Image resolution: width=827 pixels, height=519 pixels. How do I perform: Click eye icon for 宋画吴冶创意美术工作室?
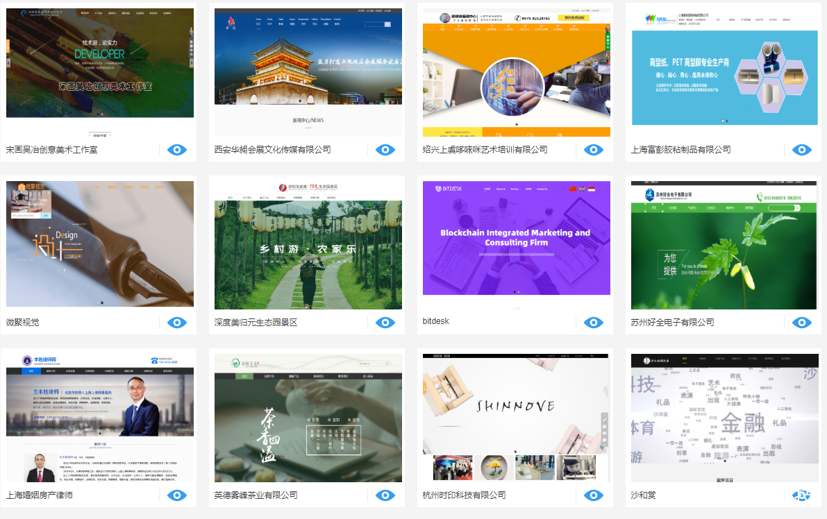(x=177, y=150)
